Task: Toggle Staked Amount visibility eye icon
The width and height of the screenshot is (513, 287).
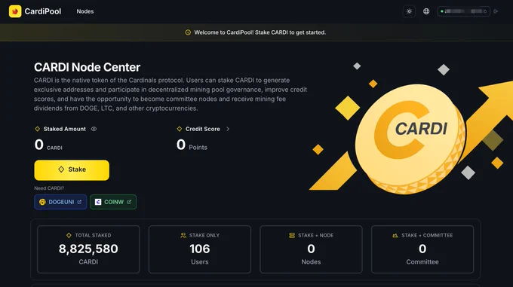Action: pyautogui.click(x=94, y=129)
